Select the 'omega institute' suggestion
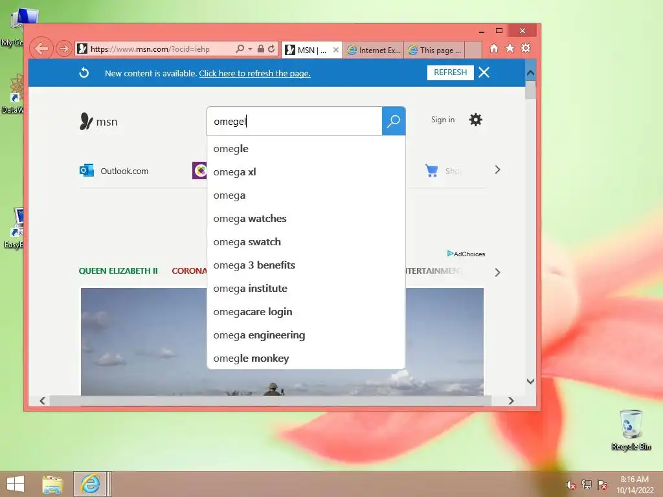This screenshot has width=663, height=497. pos(306,288)
